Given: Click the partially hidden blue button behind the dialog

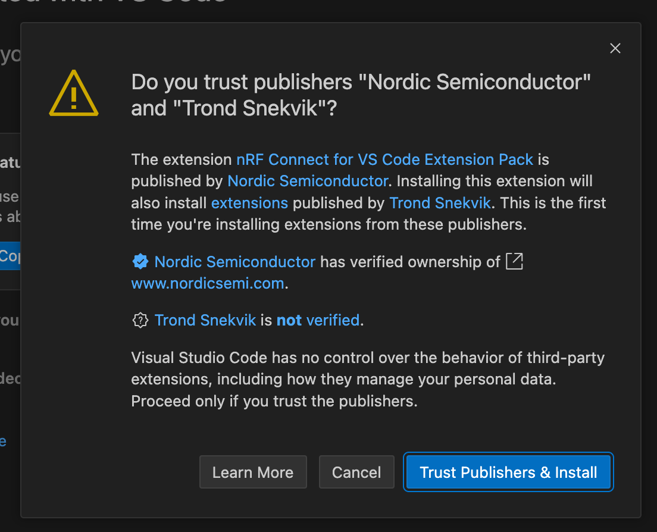Looking at the screenshot, I should point(10,256).
